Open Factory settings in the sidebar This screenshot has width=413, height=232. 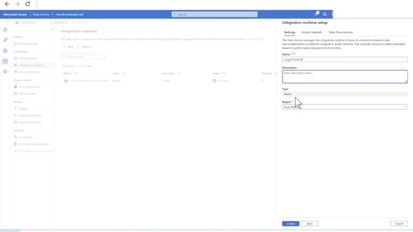tap(28, 44)
